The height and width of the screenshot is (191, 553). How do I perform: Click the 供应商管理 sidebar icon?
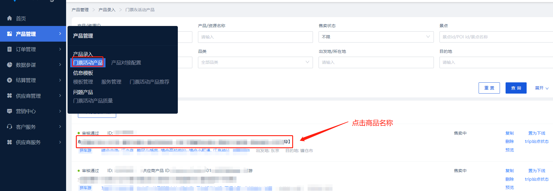pos(9,96)
